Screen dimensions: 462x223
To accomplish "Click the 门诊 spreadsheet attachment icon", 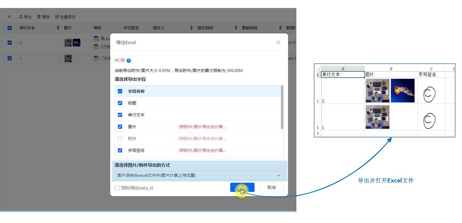I will click(96, 58).
